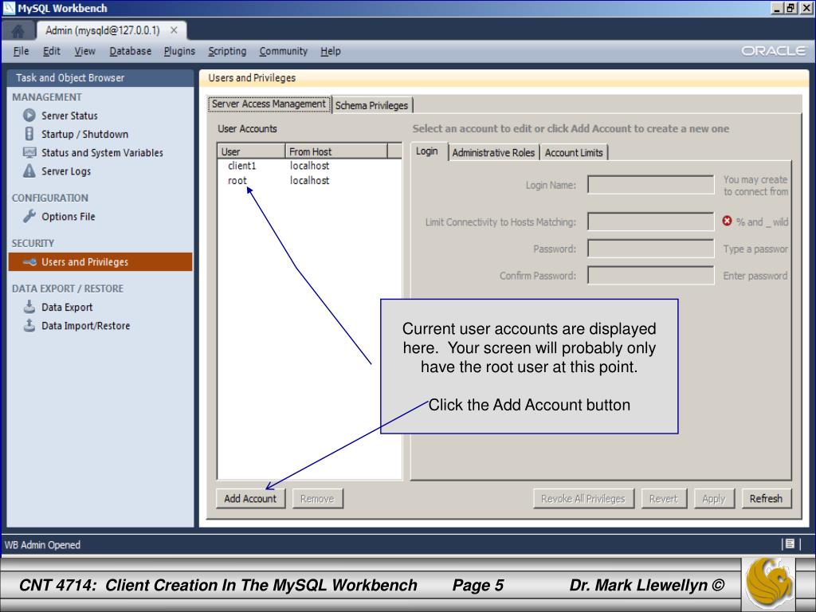This screenshot has width=816, height=612.
Task: Click the Users and Privileges key icon
Action: 29,261
